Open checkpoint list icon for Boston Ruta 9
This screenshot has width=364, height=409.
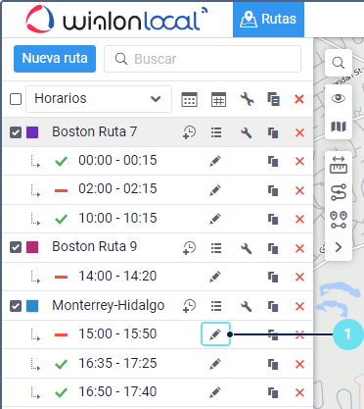click(x=216, y=248)
